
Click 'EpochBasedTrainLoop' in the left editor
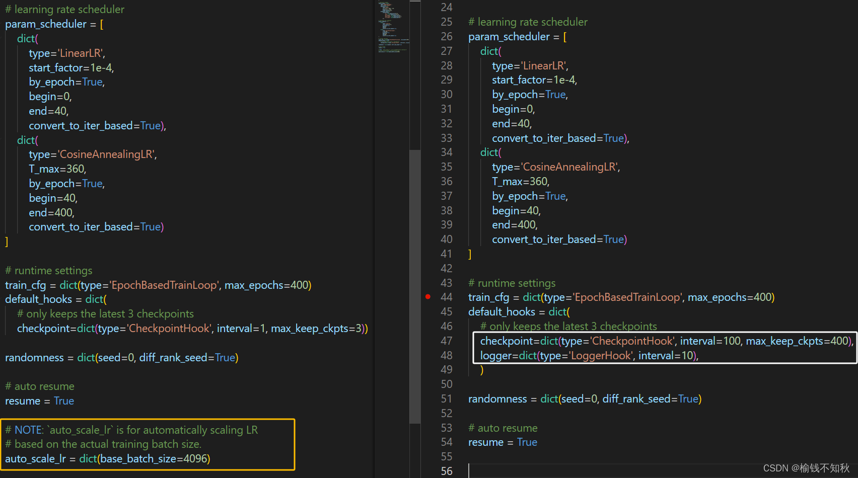[164, 285]
